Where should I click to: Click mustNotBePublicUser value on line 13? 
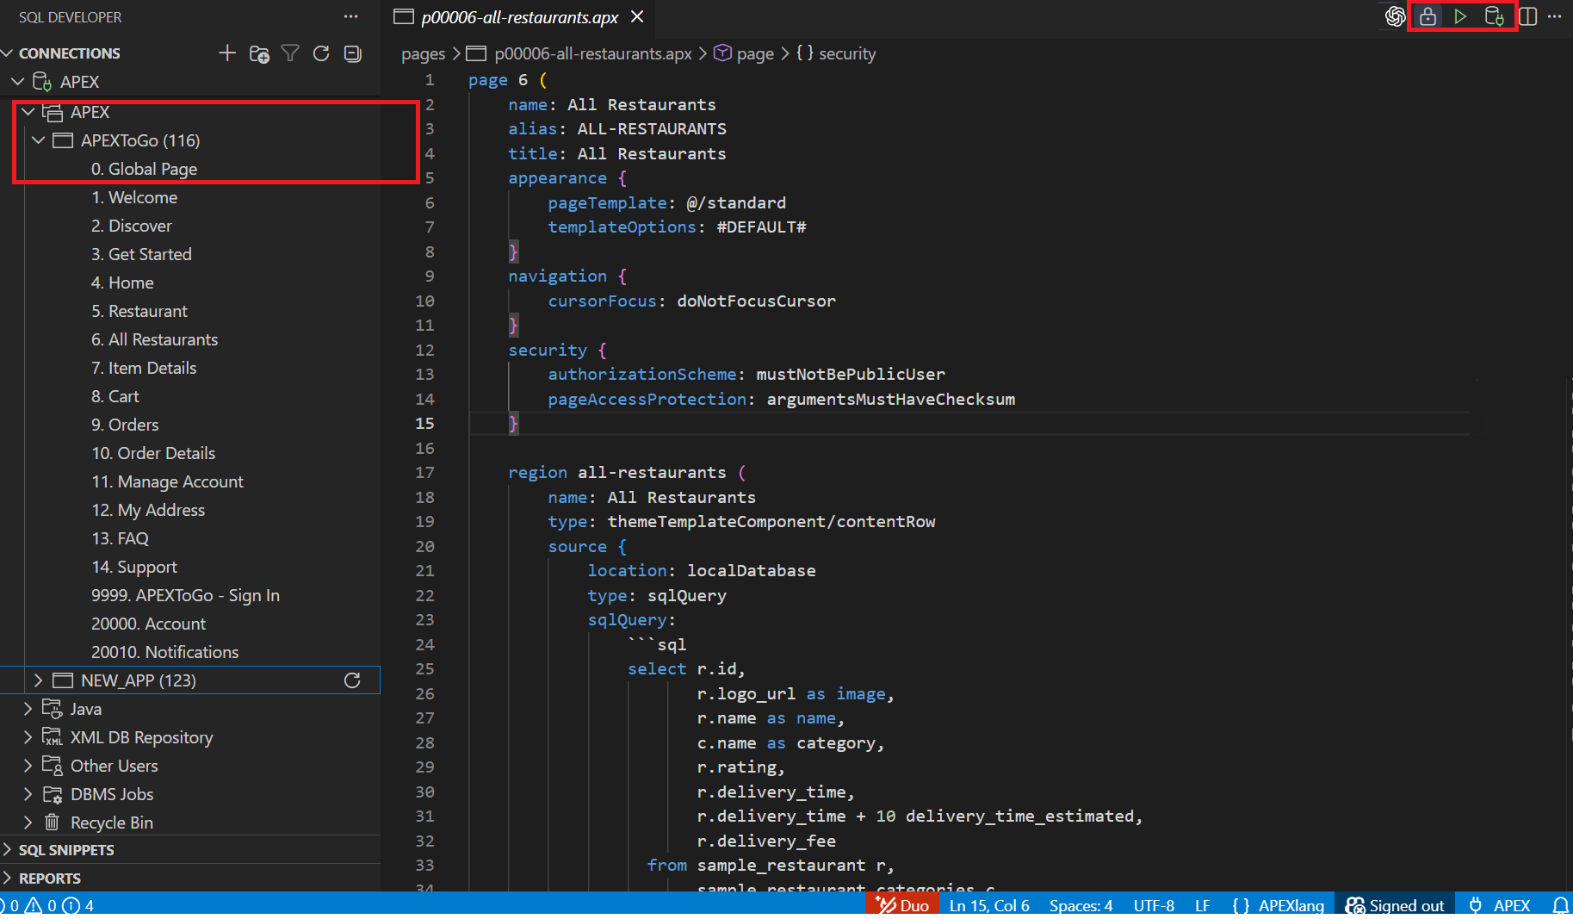851,374
